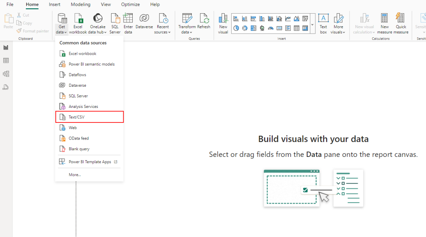Click the SQL Server ribbon button
Image resolution: width=426 pixels, height=237 pixels.
pyautogui.click(x=115, y=24)
